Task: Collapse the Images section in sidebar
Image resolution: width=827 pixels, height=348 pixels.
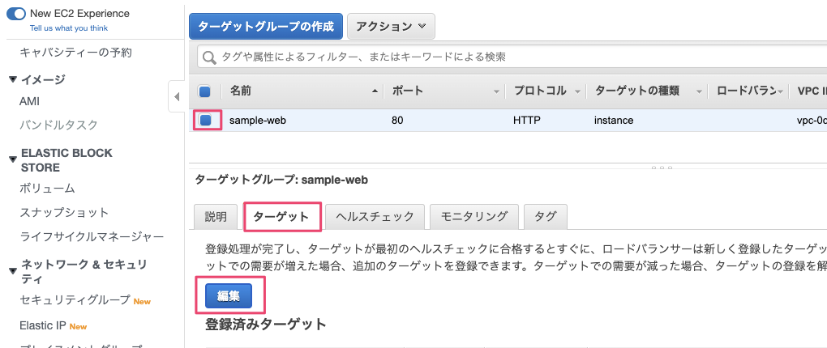Action: [x=12, y=79]
